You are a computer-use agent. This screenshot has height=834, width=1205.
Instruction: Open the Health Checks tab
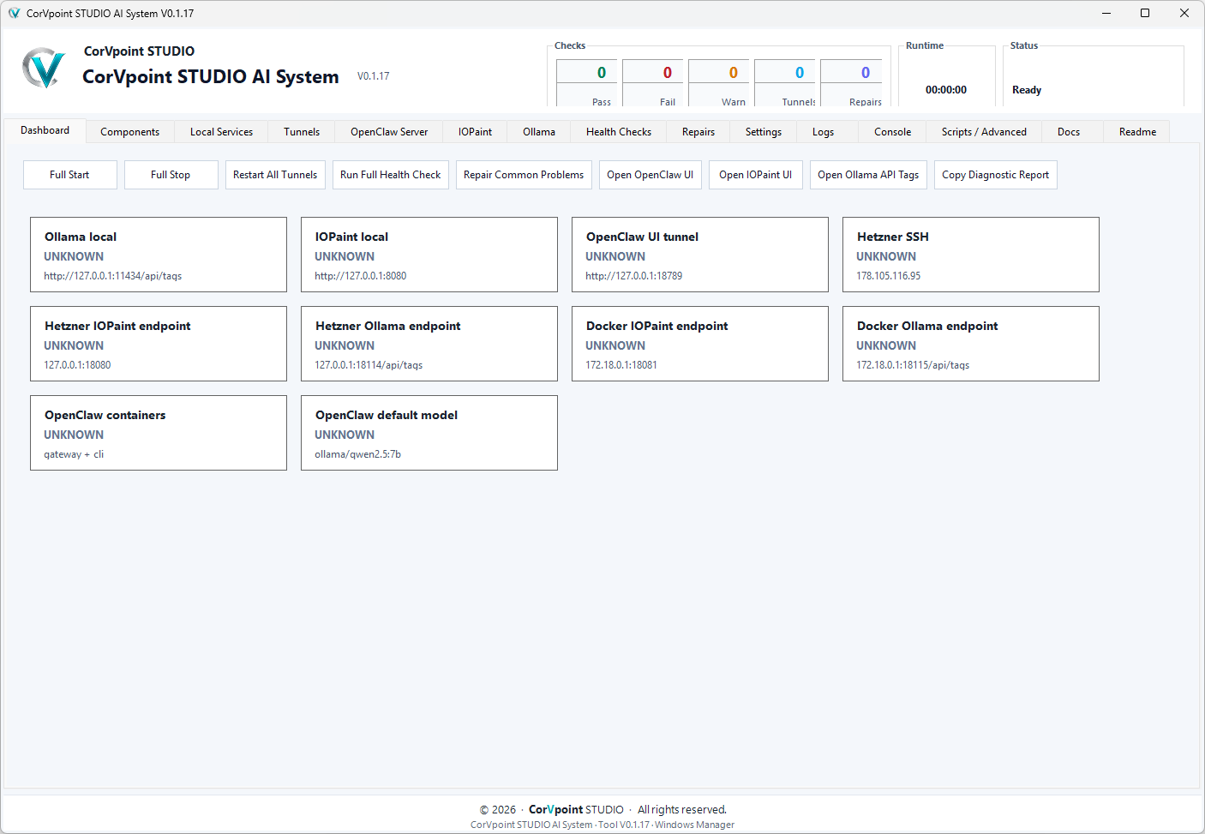click(619, 132)
